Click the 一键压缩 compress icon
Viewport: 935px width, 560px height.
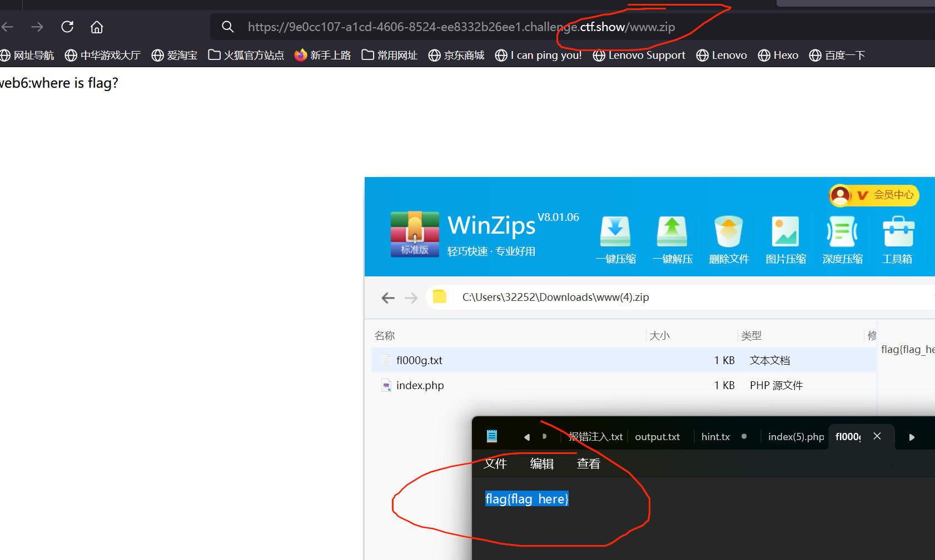615,232
